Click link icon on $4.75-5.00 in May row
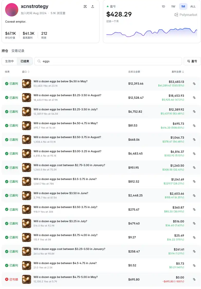This screenshot has width=201, height=289. tap(194, 279)
